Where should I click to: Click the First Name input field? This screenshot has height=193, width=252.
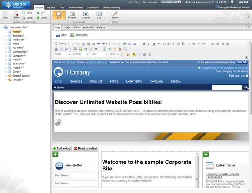(x=84, y=176)
